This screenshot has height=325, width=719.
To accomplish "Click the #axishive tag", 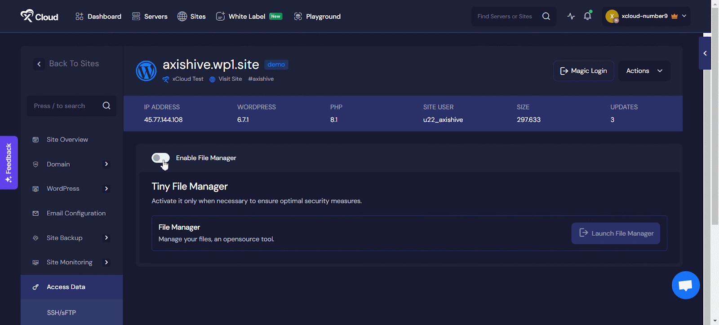I will click(261, 79).
